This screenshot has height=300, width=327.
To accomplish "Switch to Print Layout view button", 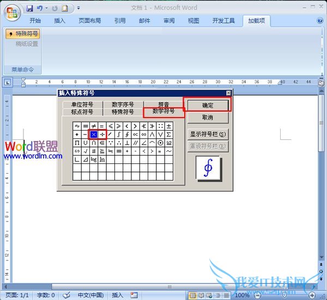I will (193, 295).
